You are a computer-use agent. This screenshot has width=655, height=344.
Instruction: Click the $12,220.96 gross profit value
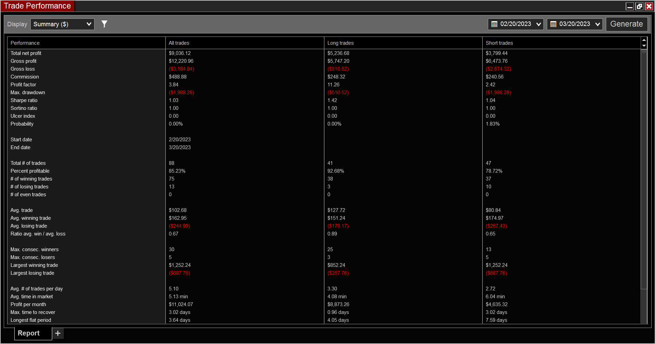tap(181, 61)
